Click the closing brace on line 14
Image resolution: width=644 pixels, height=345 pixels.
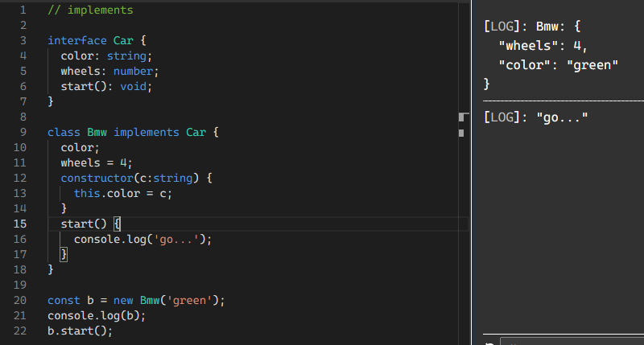[x=64, y=208]
